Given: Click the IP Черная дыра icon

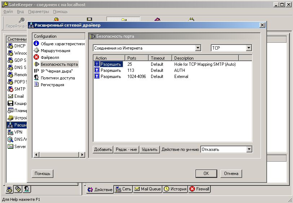Looking at the screenshot, I should pyautogui.click(x=36, y=71).
